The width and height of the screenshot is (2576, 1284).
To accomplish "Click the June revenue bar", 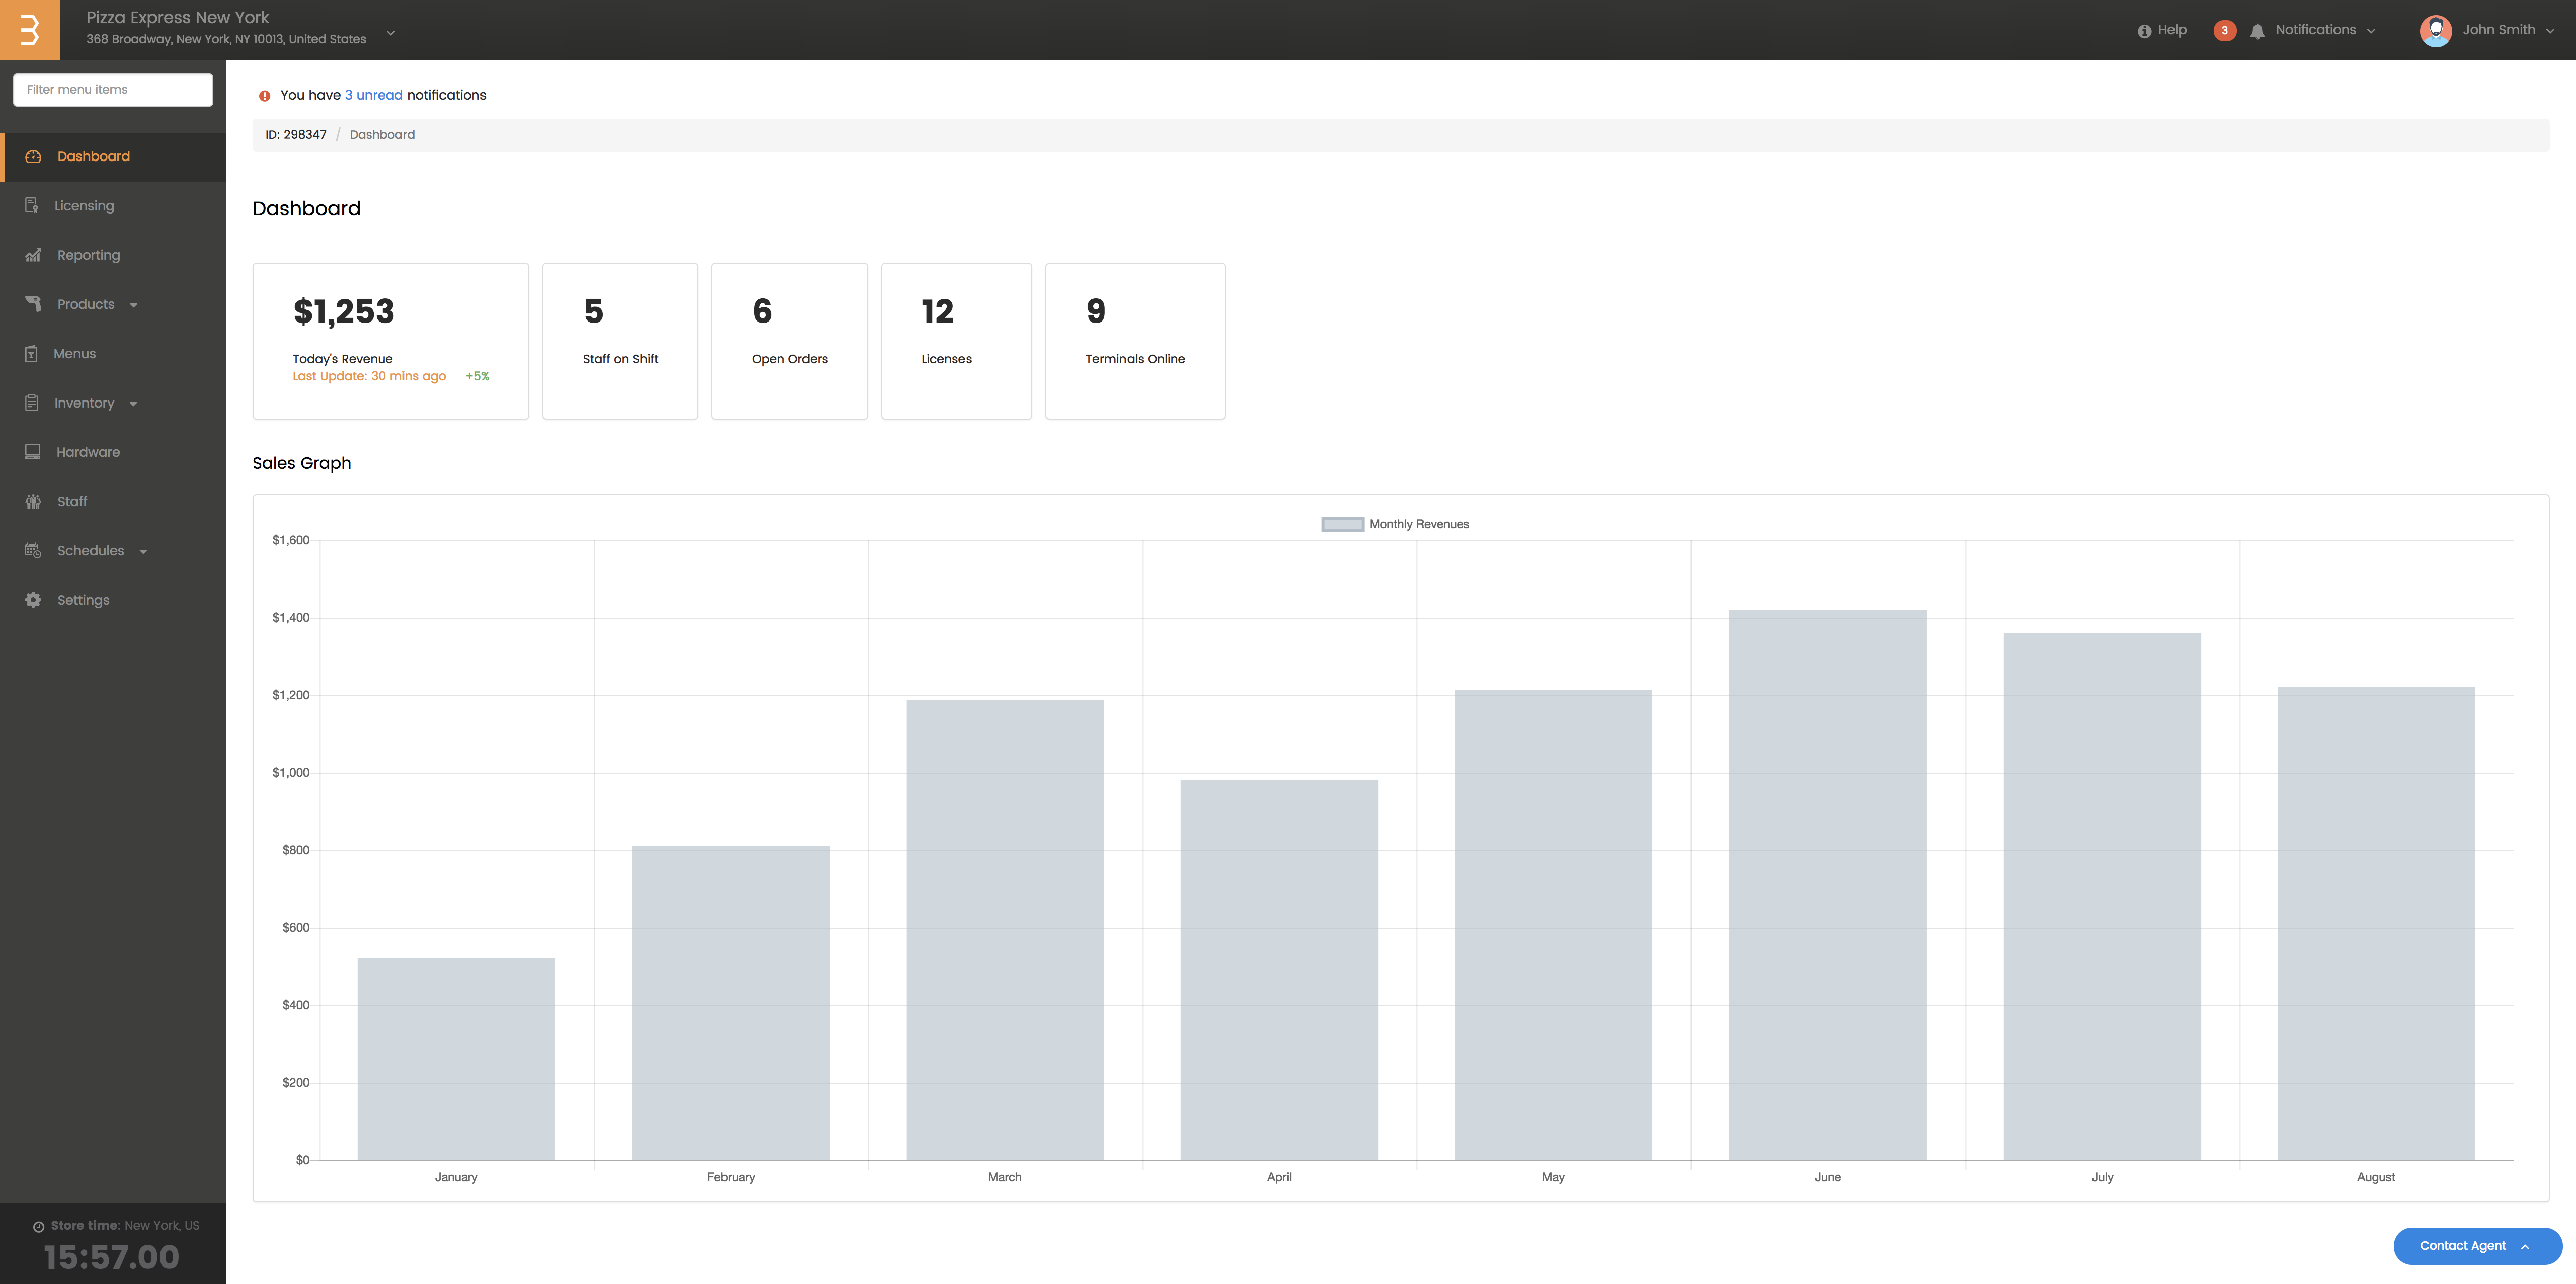I will point(1828,885).
